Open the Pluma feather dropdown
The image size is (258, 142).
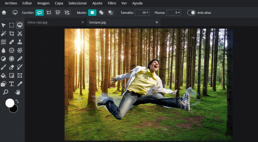pos(174,13)
